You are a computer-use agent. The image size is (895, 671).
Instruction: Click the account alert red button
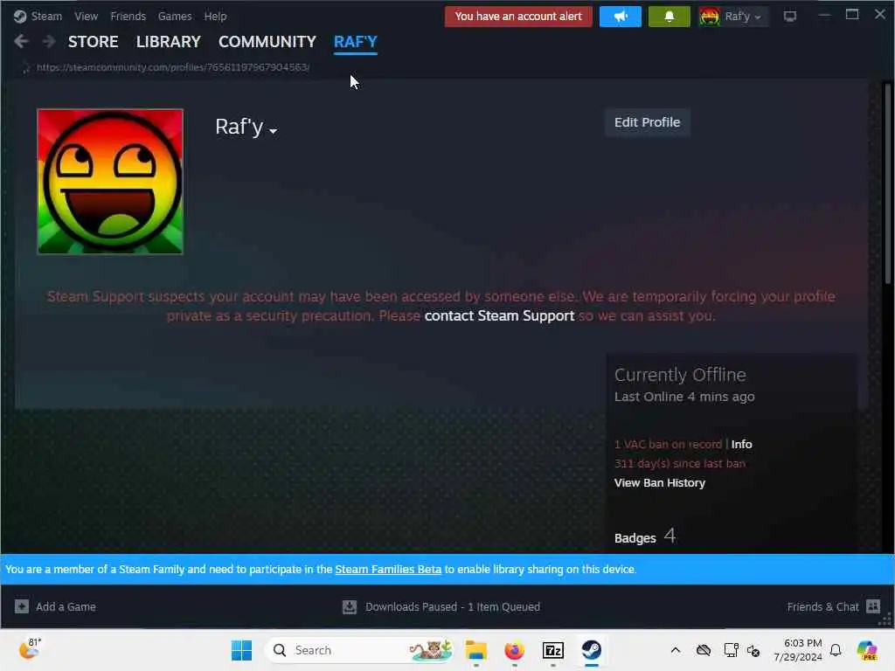[x=518, y=17]
